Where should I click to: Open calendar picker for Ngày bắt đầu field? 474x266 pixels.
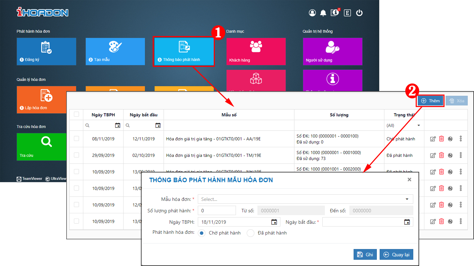(x=407, y=222)
